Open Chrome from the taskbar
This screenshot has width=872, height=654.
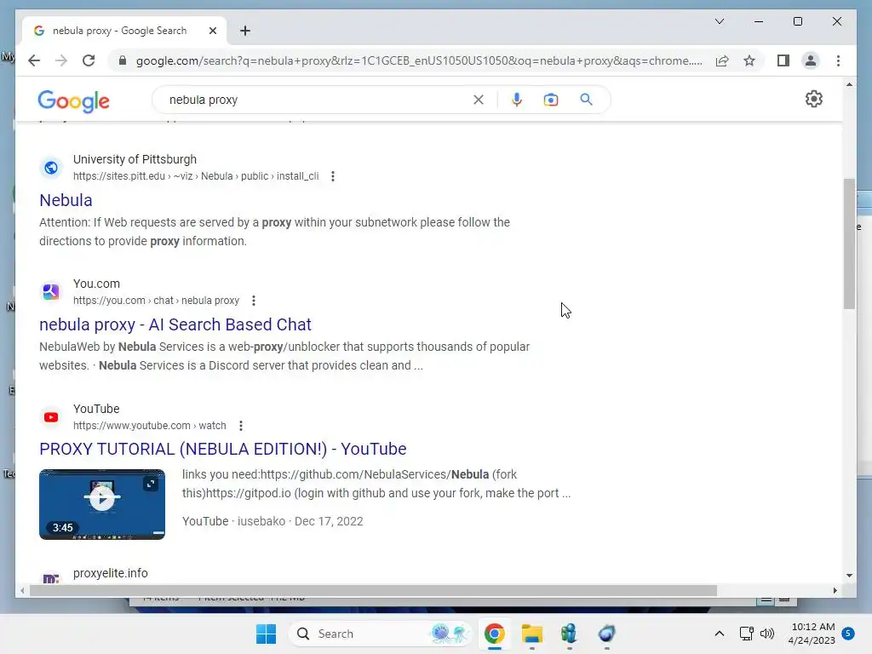coord(495,634)
